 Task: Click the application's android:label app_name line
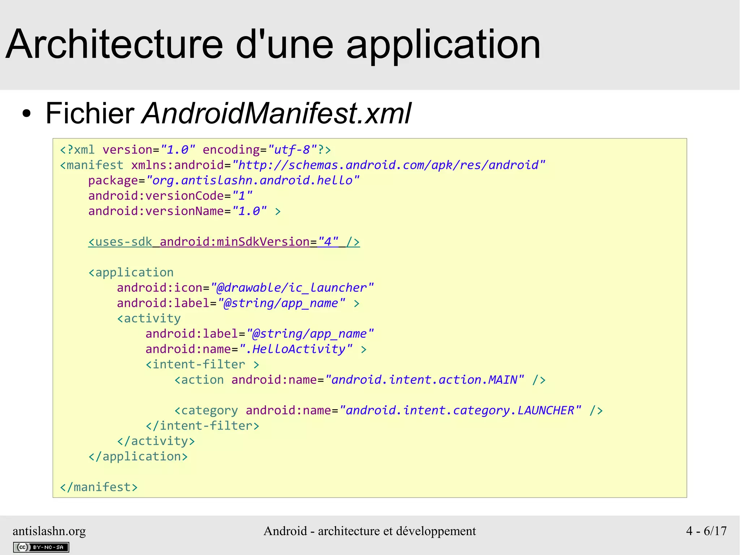(238, 303)
